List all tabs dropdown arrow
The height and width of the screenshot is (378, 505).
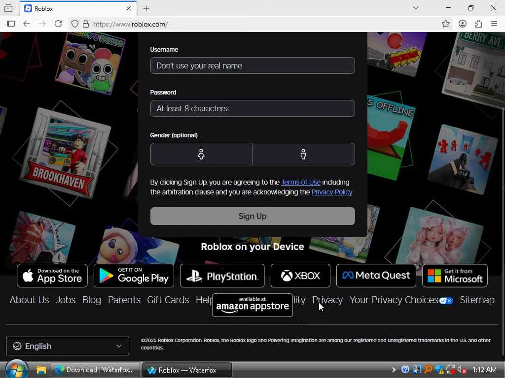(416, 8)
